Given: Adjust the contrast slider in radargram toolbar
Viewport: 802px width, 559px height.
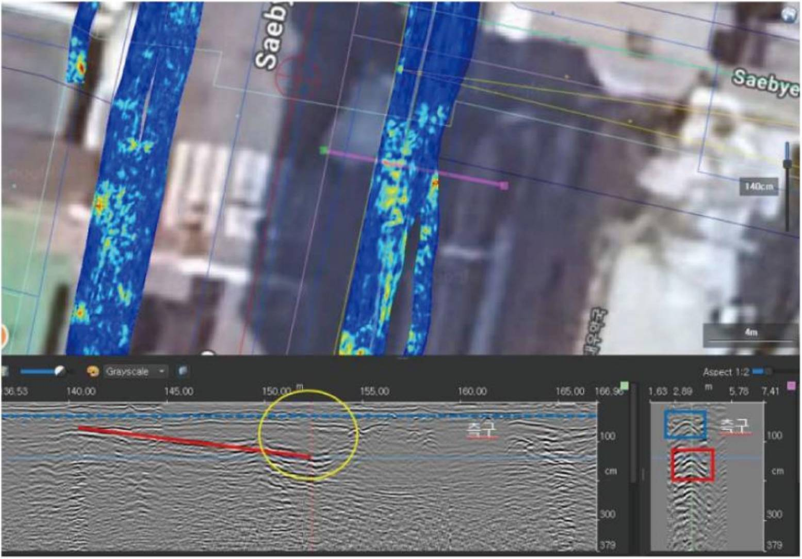Looking at the screenshot, I should [x=59, y=371].
